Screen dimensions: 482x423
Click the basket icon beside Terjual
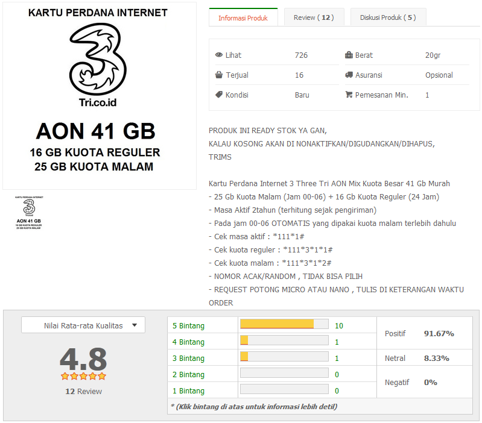[219, 75]
